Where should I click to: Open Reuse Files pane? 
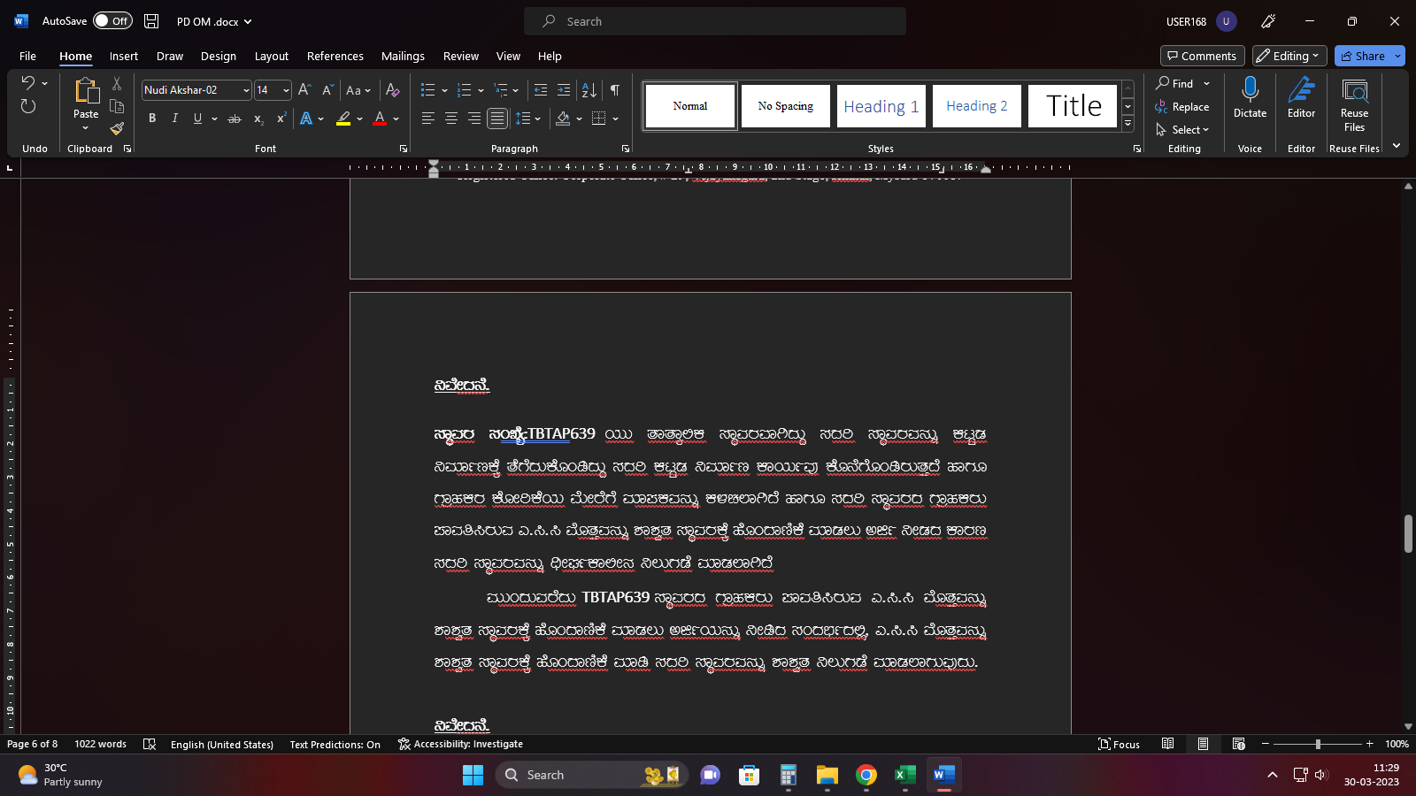click(1354, 104)
